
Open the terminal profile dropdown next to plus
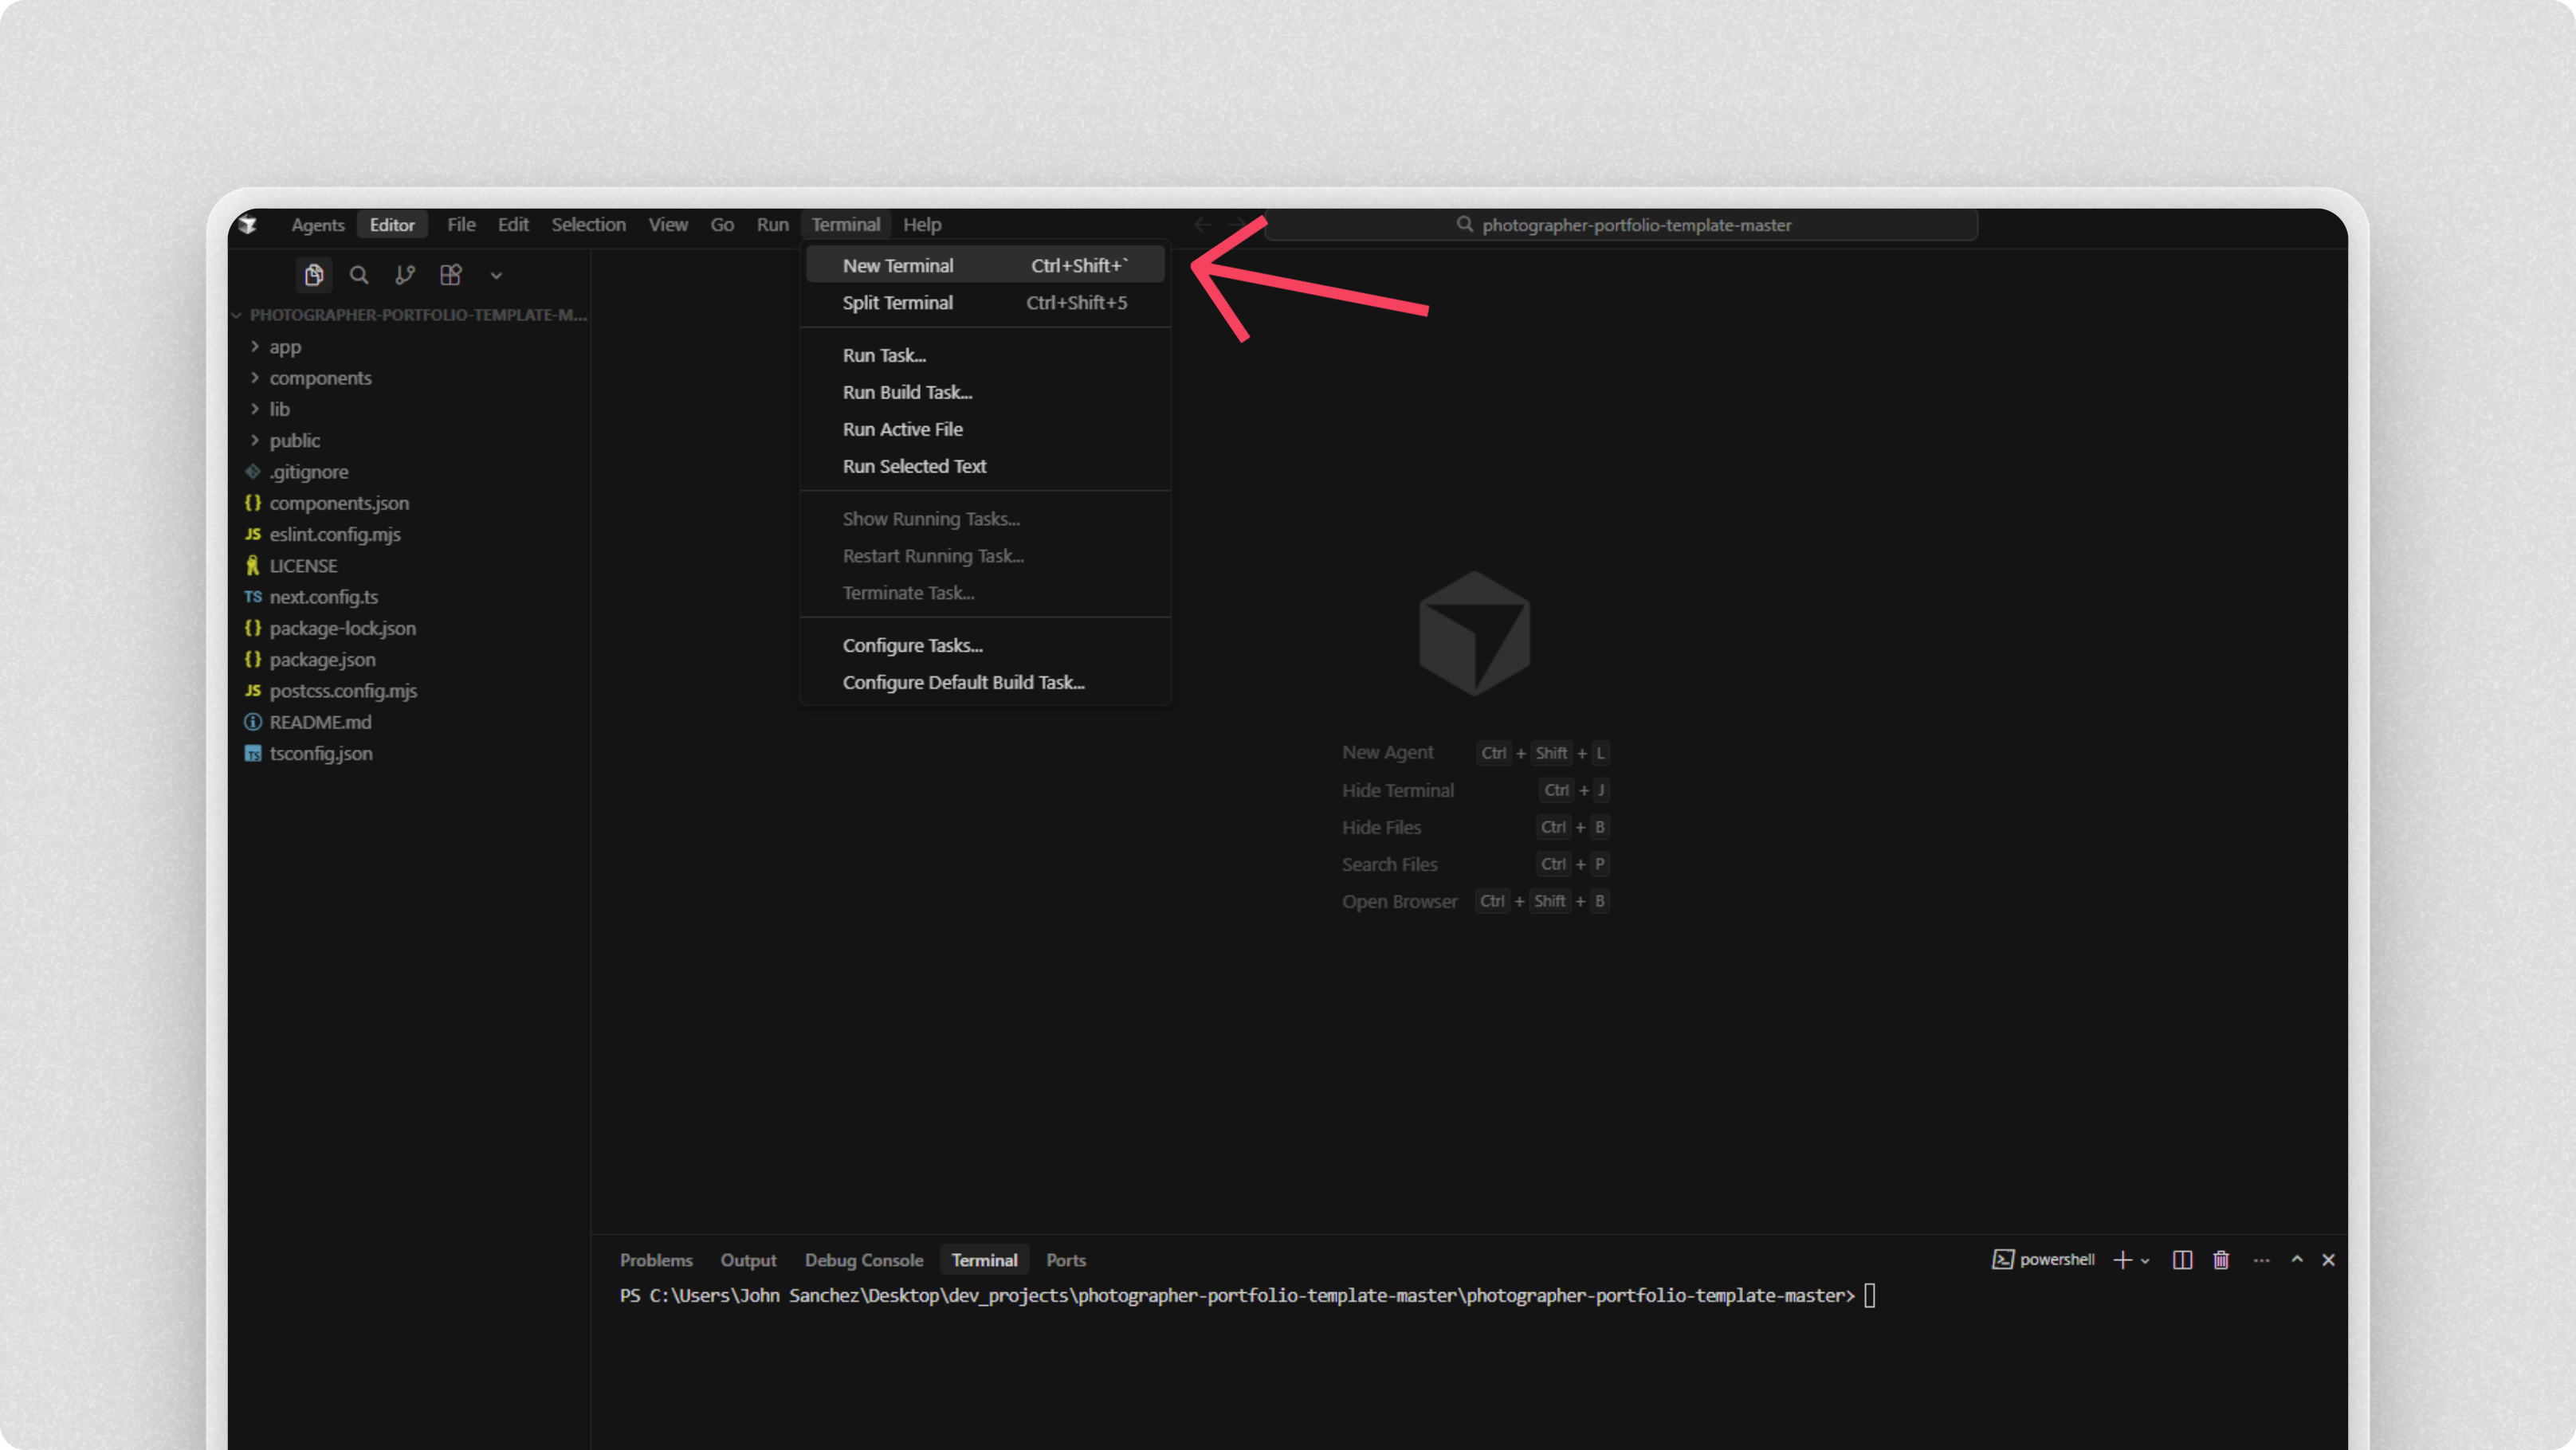click(x=2144, y=1259)
